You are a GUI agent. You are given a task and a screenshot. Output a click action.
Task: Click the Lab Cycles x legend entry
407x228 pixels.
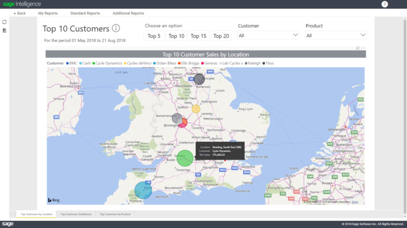click(231, 63)
